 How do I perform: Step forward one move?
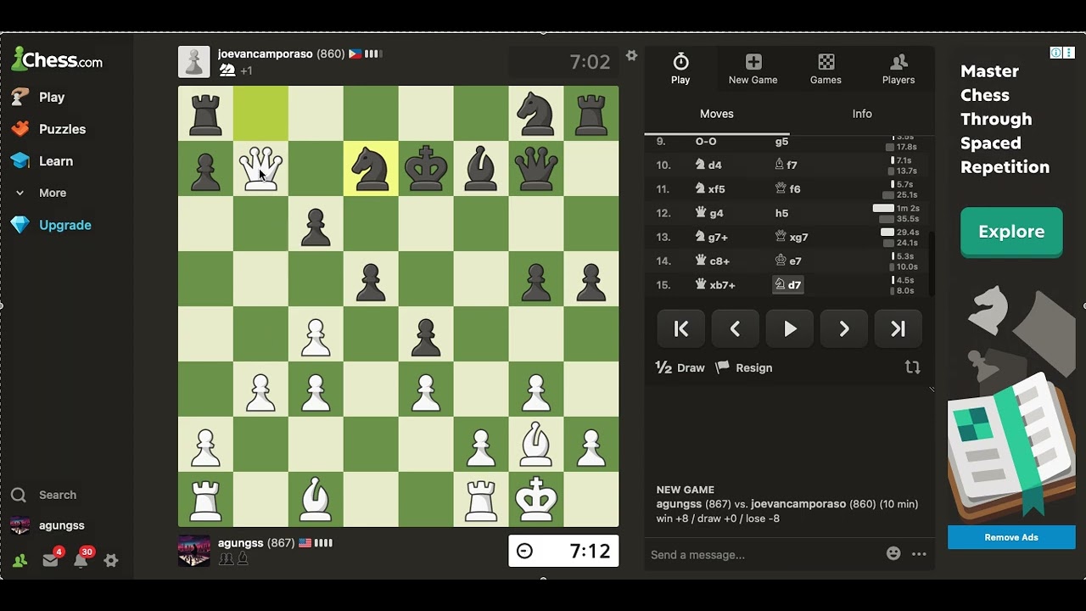click(x=844, y=329)
